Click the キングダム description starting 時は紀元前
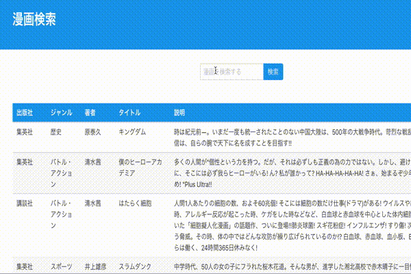Viewport: 411px width, 274px height. point(292,138)
